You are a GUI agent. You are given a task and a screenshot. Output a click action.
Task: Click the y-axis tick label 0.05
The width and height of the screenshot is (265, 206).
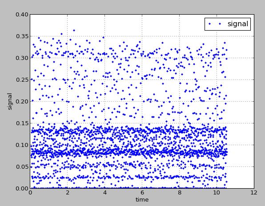pos(22,166)
